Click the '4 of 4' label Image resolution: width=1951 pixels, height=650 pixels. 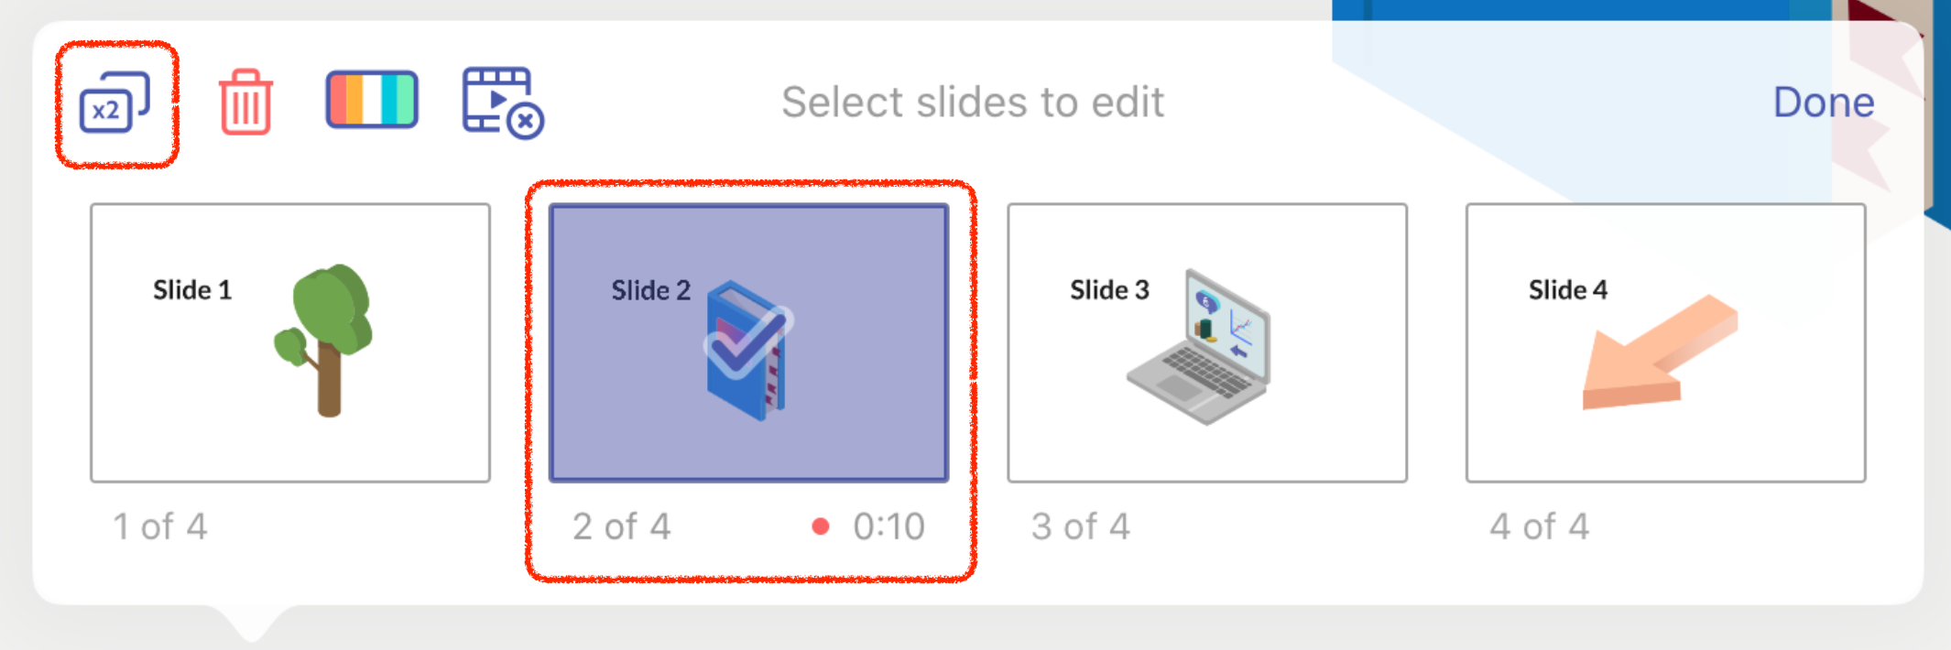[1539, 526]
